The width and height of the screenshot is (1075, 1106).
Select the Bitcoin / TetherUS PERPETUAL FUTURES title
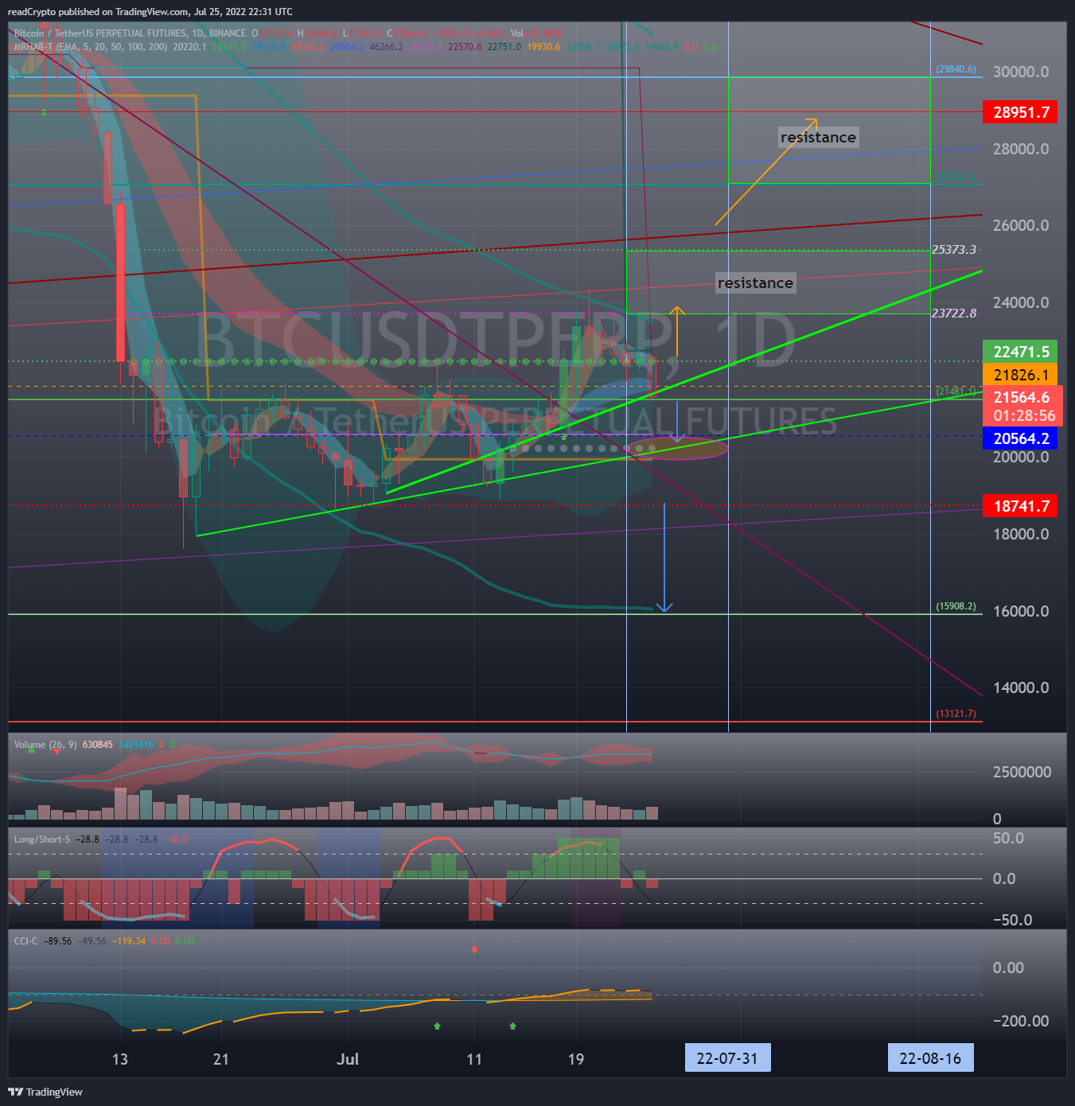point(130,33)
